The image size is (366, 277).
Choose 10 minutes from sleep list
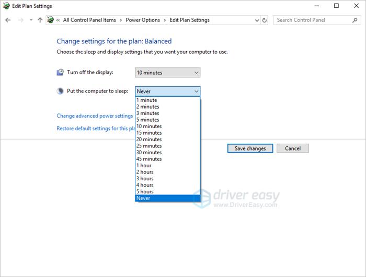168,126
